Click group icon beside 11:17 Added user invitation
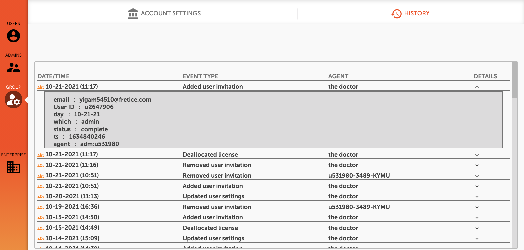The height and width of the screenshot is (250, 524). [41, 87]
